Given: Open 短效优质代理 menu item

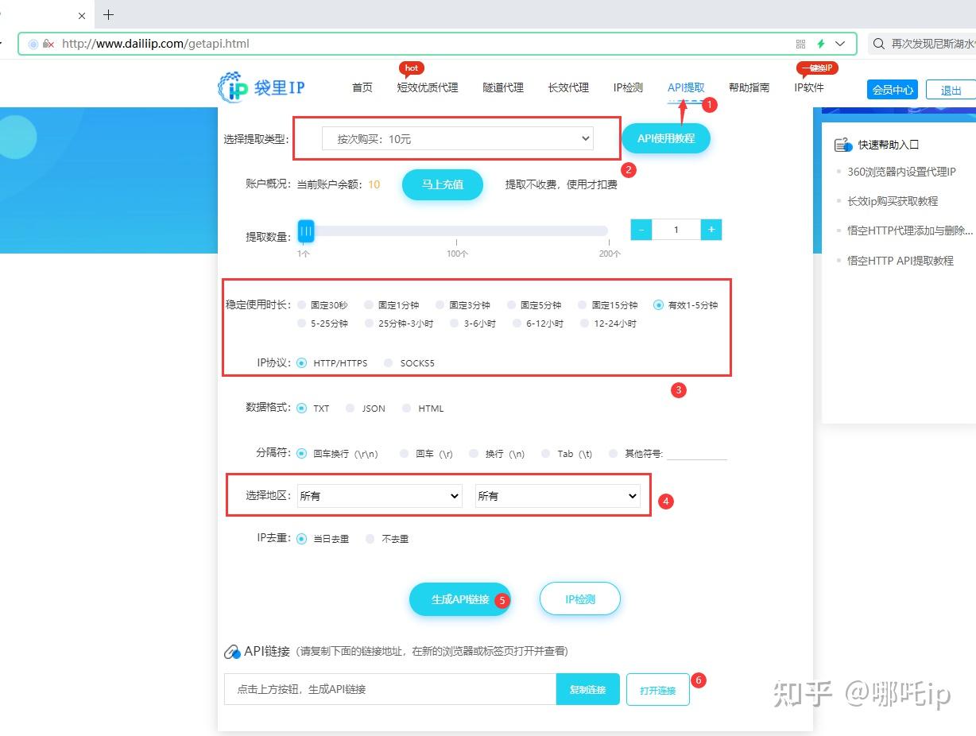Looking at the screenshot, I should (x=428, y=87).
